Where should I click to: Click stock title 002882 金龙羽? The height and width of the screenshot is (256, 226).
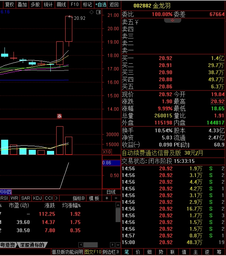pyautogui.click(x=152, y=6)
